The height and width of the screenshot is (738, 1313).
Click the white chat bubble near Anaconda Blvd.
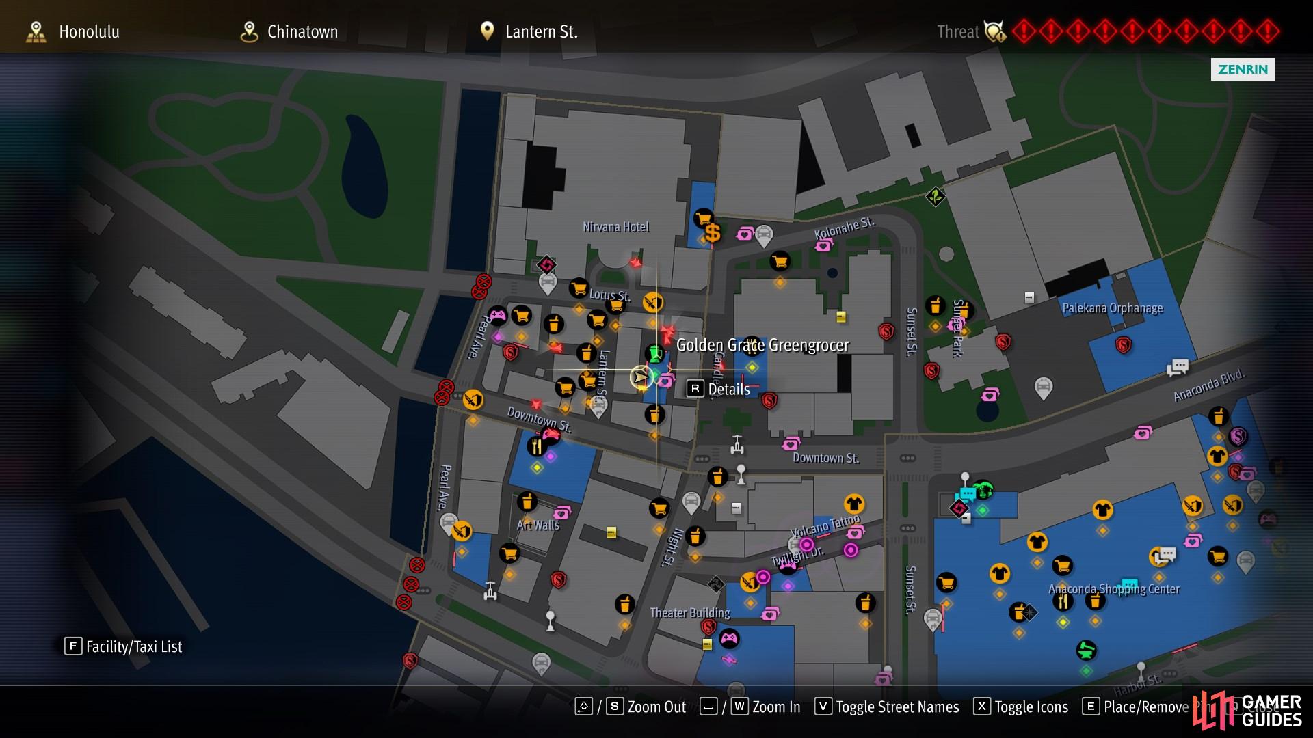(1178, 368)
